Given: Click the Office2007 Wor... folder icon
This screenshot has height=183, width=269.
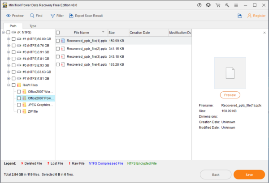Looking at the screenshot, I should tap(24, 92).
